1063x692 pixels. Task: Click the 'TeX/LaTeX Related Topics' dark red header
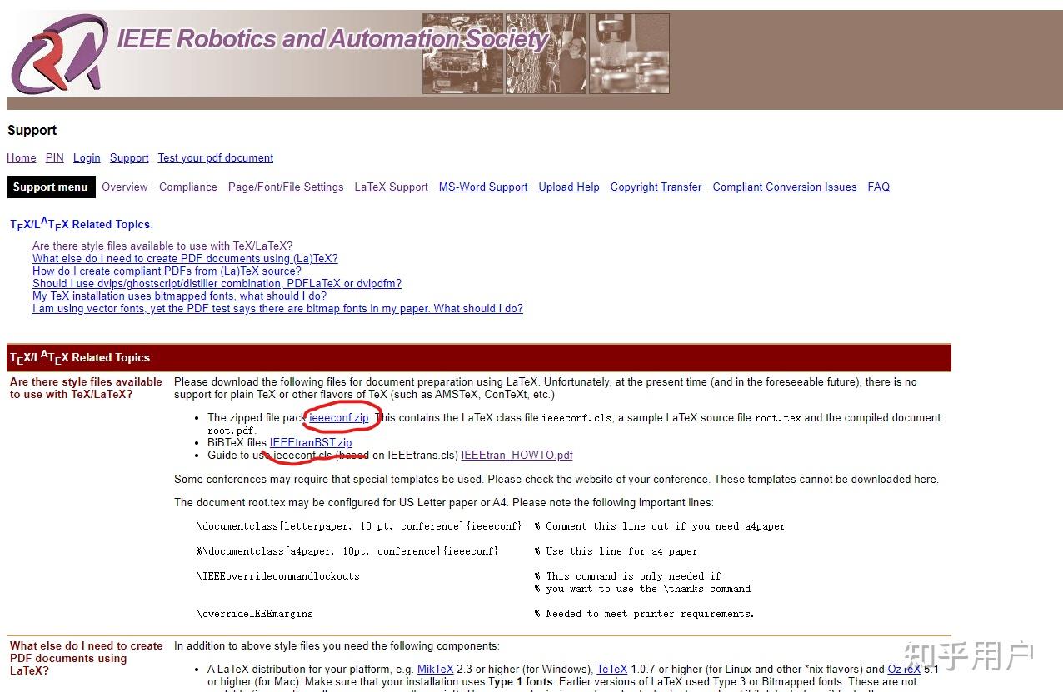click(478, 358)
